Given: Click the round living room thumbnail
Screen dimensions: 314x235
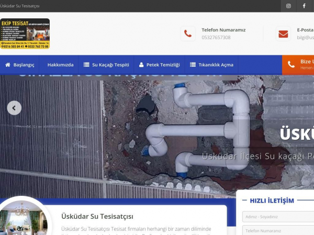Looking at the screenshot, I should tap(24, 217).
